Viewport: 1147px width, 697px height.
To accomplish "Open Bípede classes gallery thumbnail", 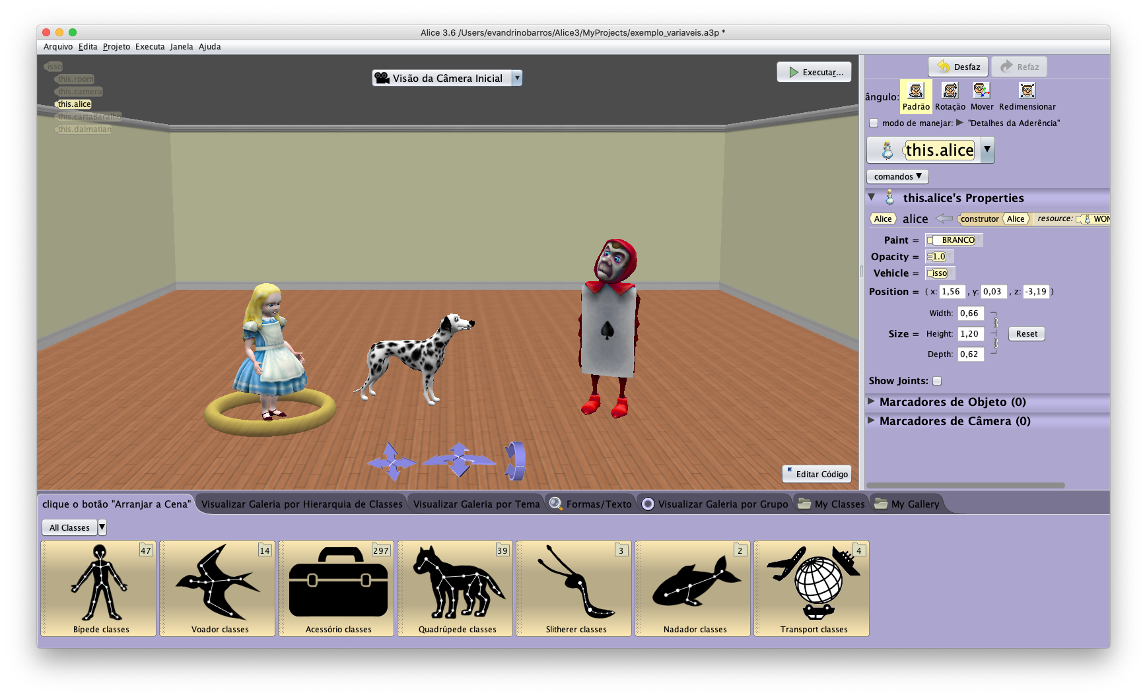I will (x=98, y=588).
